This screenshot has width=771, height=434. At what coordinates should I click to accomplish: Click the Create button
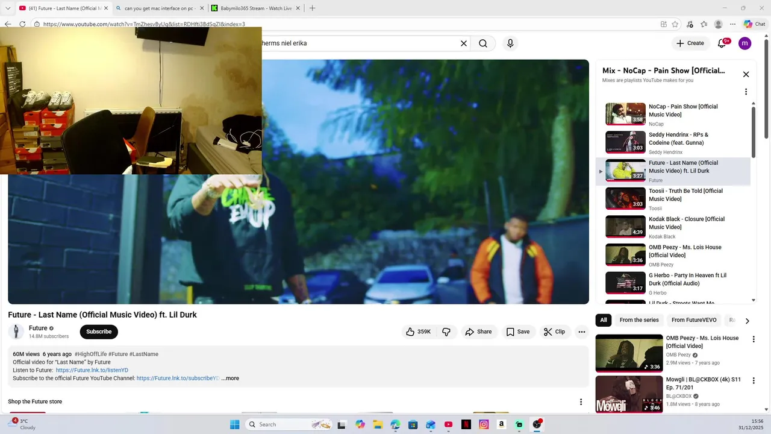click(x=690, y=43)
